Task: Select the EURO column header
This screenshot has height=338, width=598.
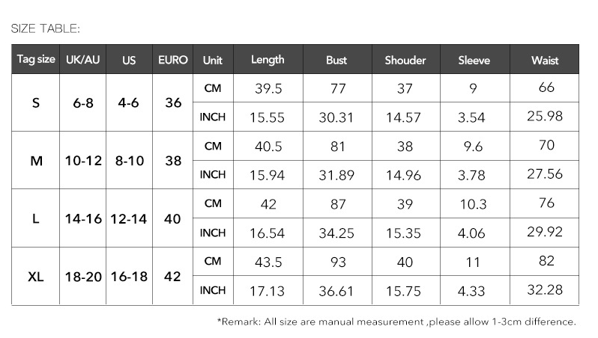Action: (x=173, y=60)
